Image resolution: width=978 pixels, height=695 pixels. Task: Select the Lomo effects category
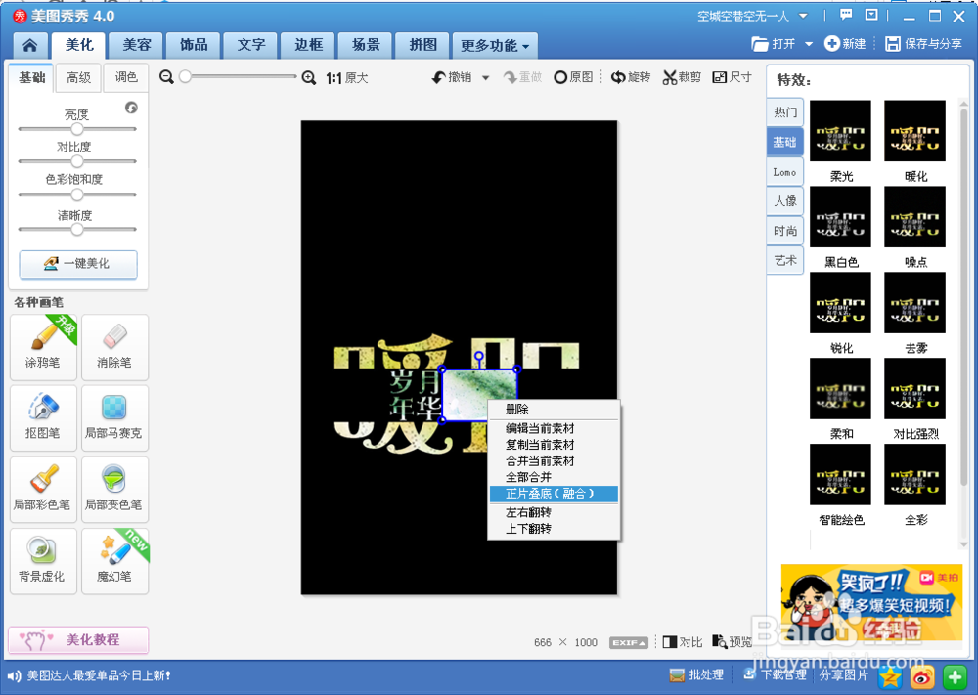click(x=784, y=172)
